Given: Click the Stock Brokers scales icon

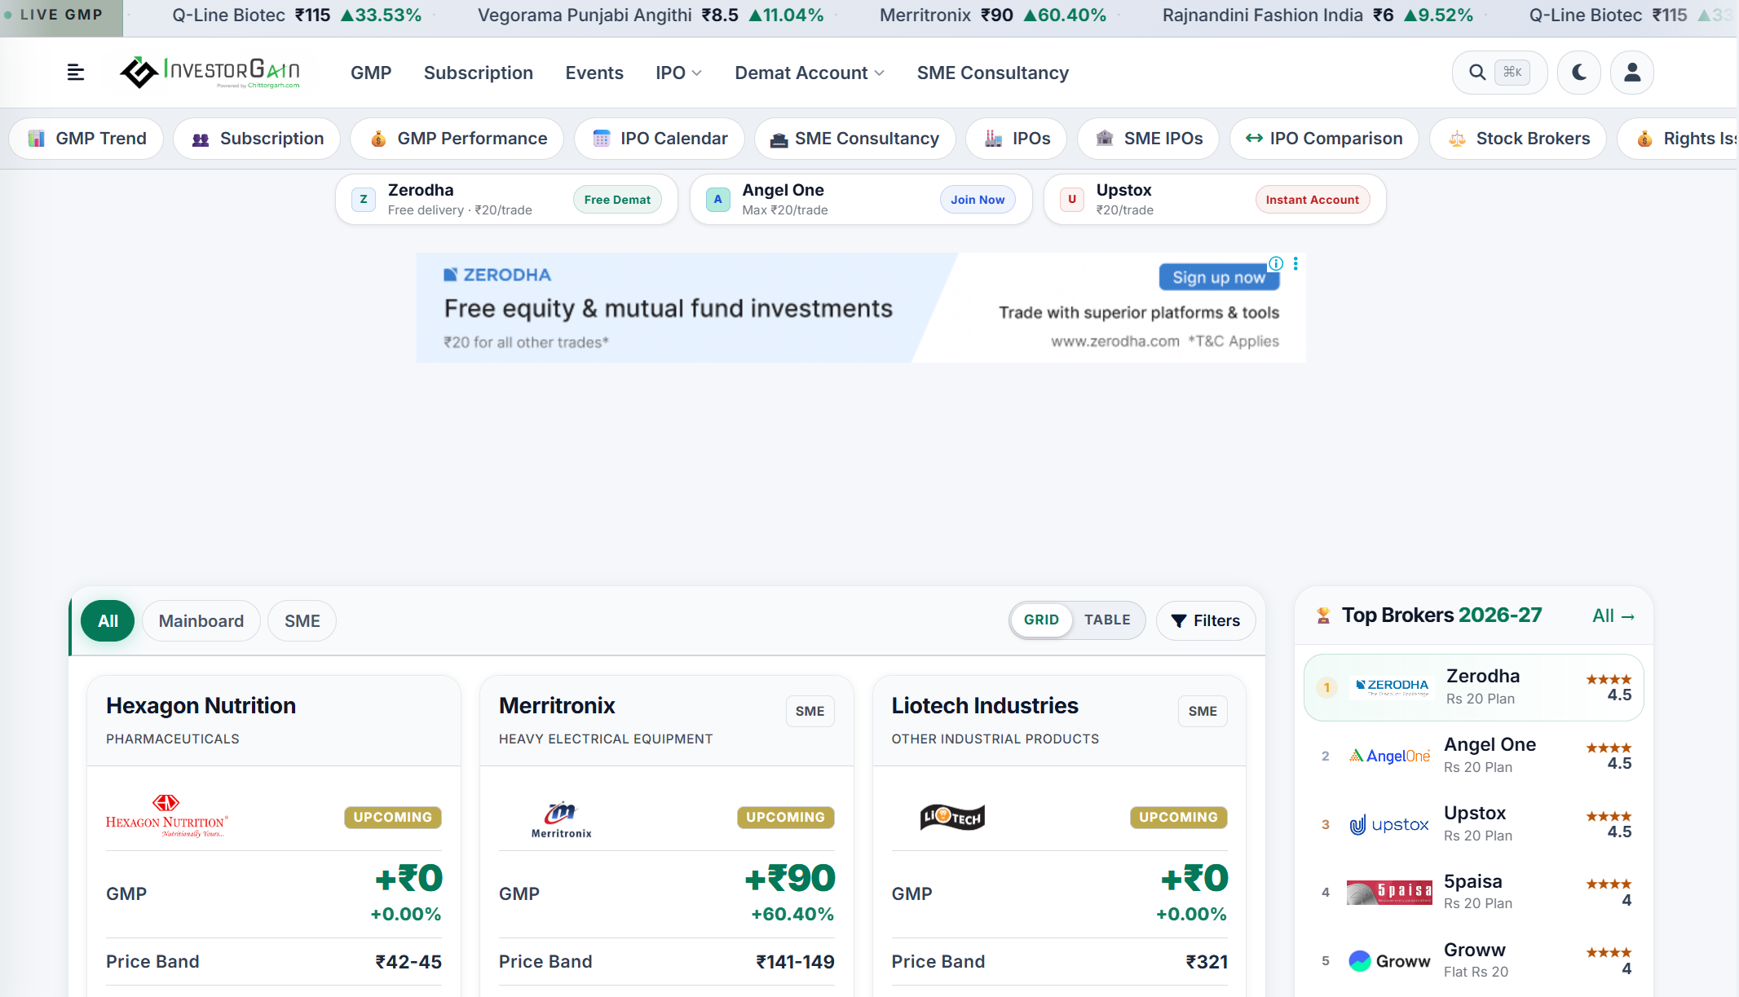Looking at the screenshot, I should [1457, 139].
